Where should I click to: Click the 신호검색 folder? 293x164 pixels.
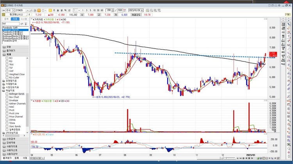[x=16, y=139]
